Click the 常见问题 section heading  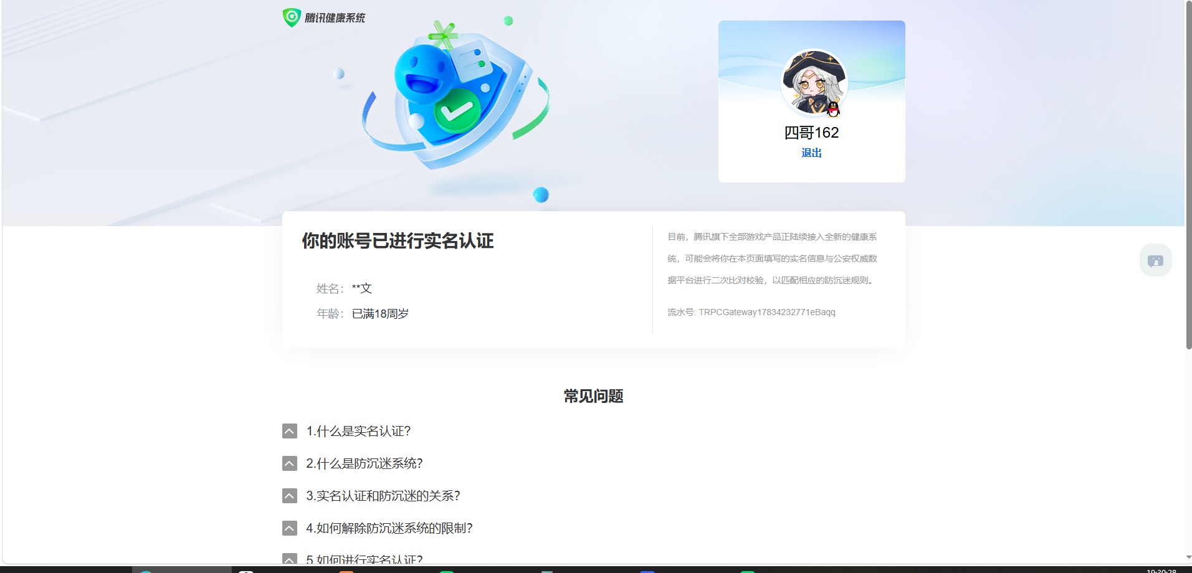(593, 396)
